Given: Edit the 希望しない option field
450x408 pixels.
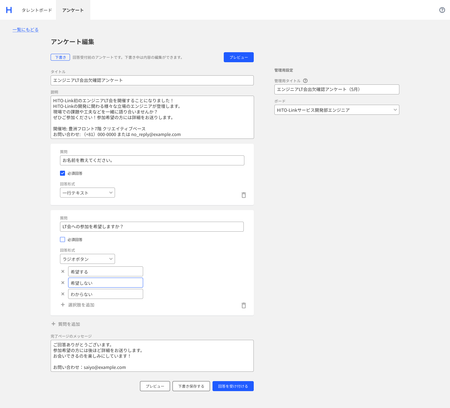Looking at the screenshot, I should [106, 283].
